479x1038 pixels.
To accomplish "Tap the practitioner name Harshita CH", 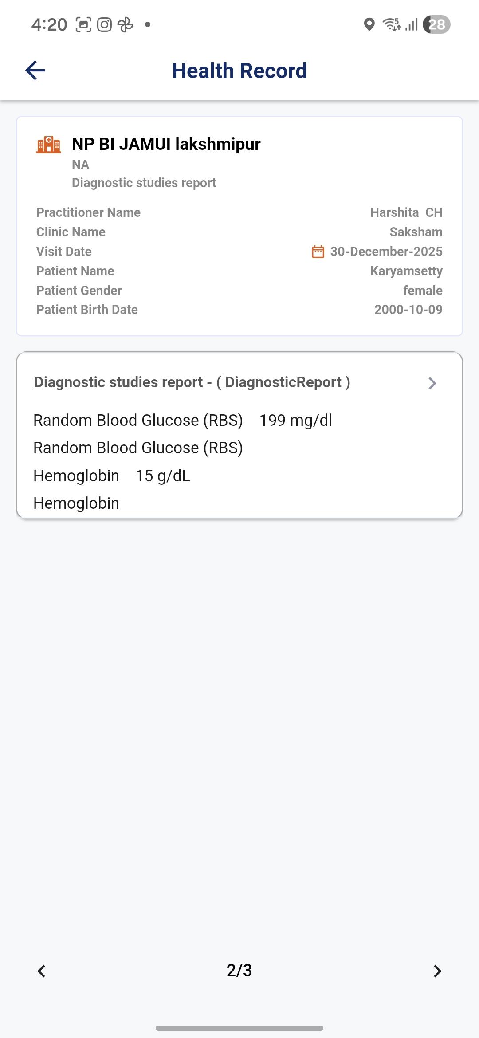I will (x=406, y=212).
